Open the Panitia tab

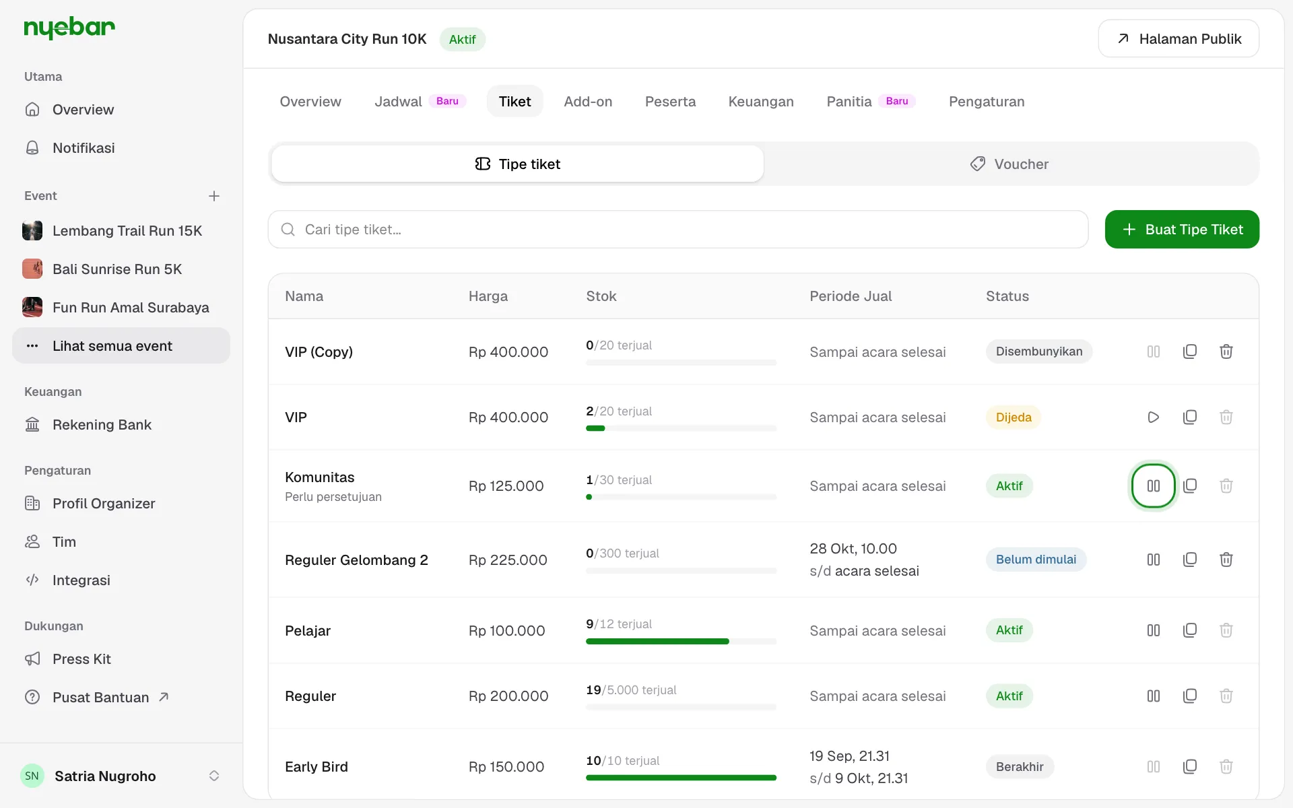coord(871,102)
